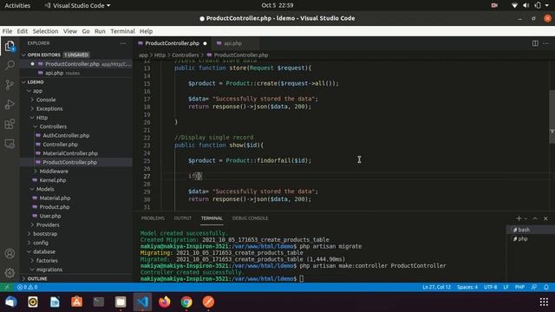Switch to the Problems panel tab

(x=153, y=218)
